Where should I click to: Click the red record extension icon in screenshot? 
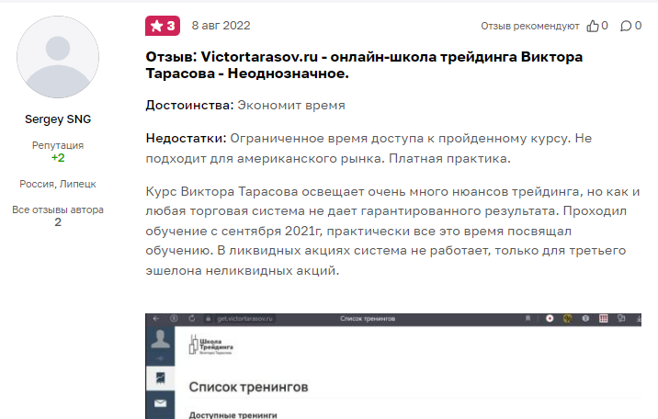[x=550, y=318]
